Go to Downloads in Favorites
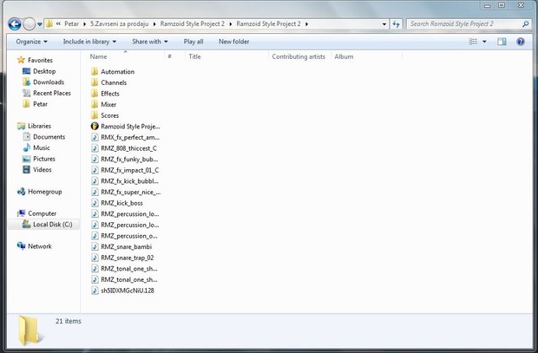Viewport: 538px width, 353px height. (49, 82)
